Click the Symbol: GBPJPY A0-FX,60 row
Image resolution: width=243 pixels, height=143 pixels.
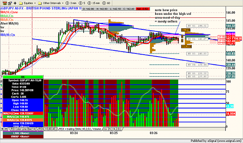(x=23, y=81)
